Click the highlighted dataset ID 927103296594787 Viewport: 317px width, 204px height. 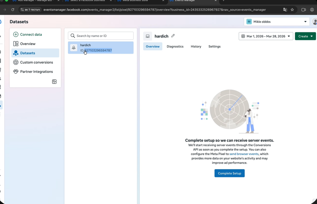pyautogui.click(x=98, y=50)
